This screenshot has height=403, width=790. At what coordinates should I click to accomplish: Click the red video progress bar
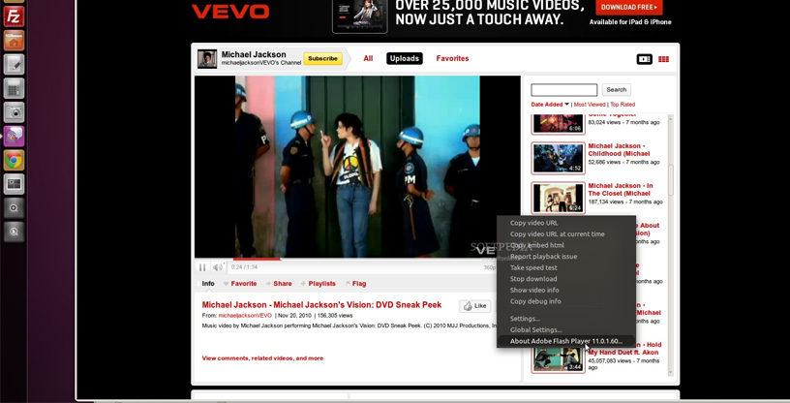(x=257, y=260)
